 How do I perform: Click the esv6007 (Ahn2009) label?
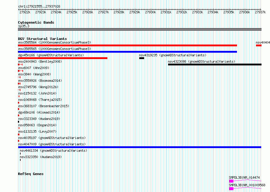click(34, 68)
